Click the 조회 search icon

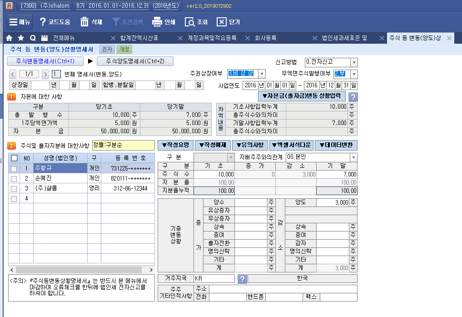coord(190,22)
